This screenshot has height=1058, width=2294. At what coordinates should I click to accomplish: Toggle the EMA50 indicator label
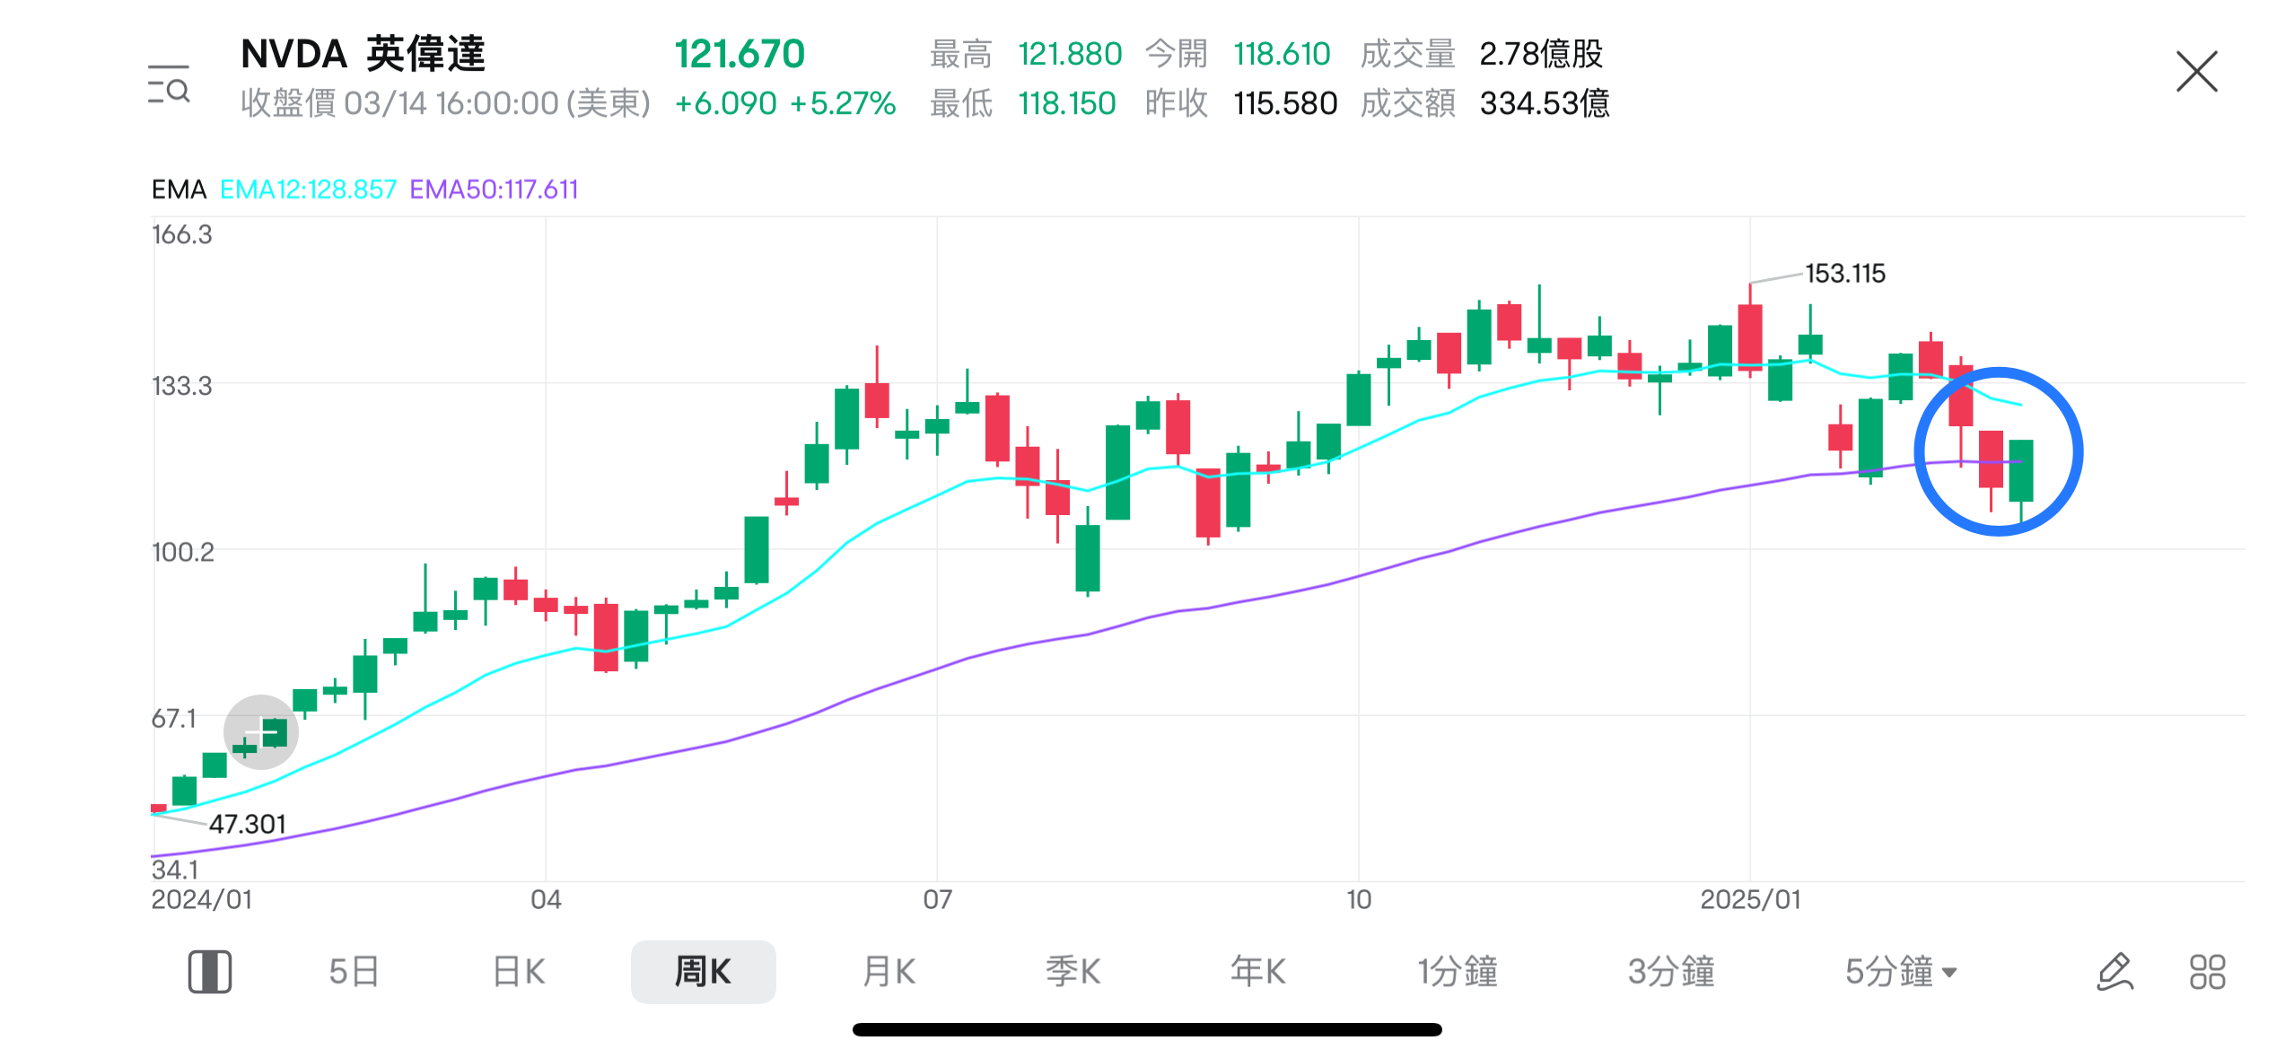coord(498,189)
